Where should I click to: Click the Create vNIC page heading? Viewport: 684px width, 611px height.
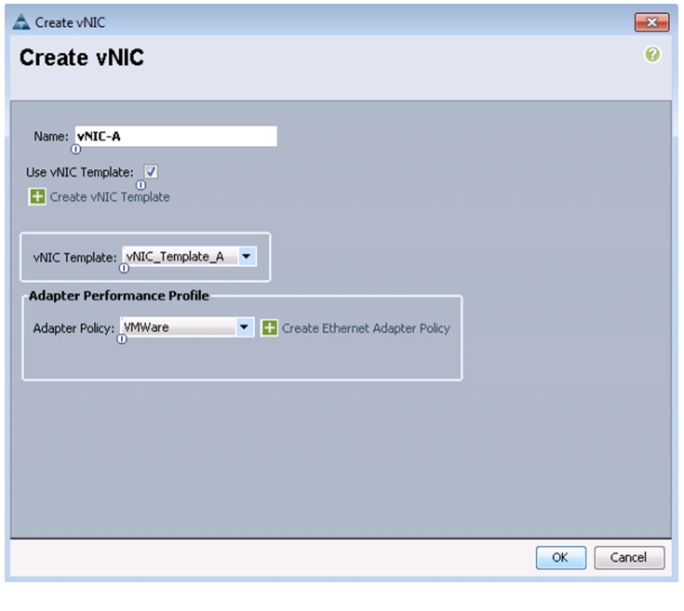(x=82, y=58)
